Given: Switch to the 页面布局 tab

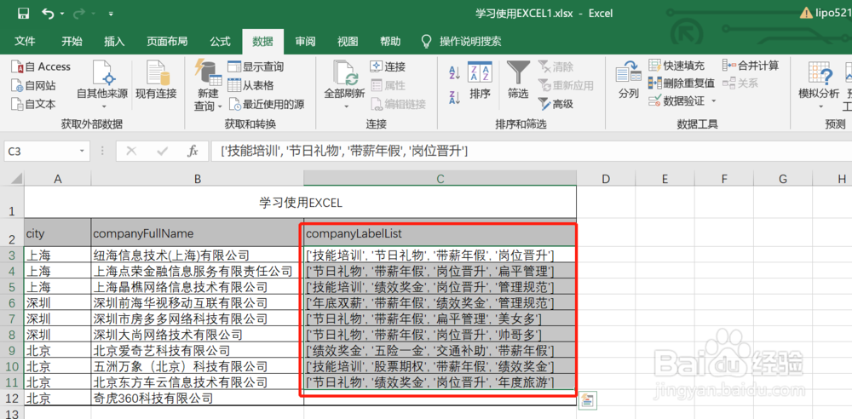Looking at the screenshot, I should (167, 41).
